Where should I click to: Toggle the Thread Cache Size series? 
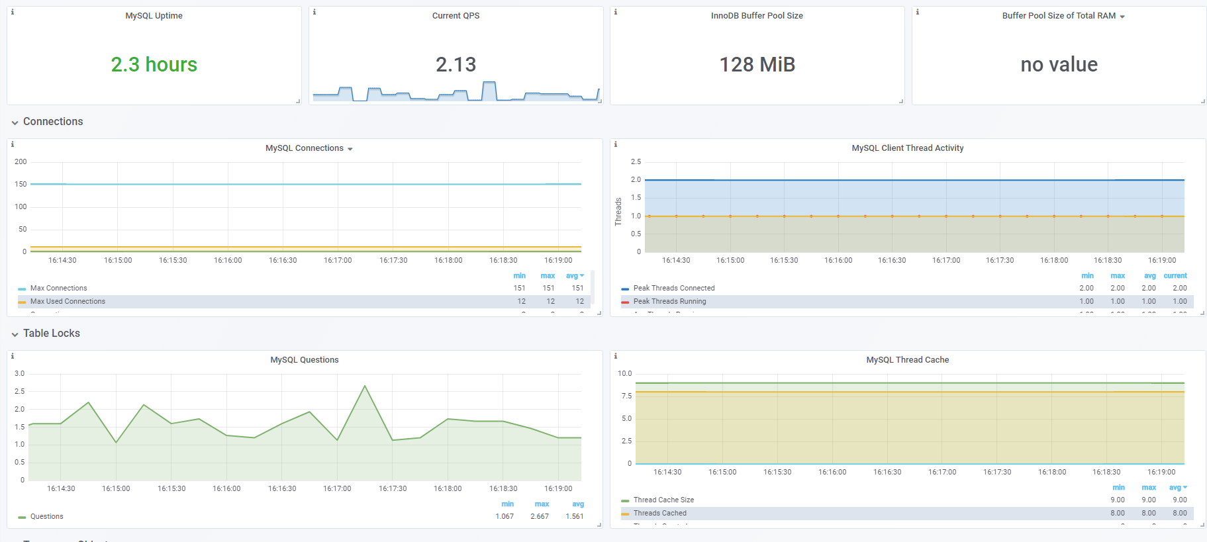(x=664, y=500)
